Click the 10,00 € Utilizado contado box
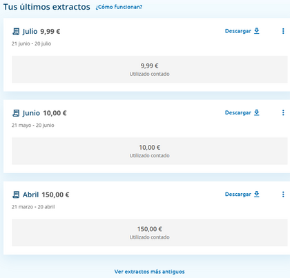Viewport: 290px width, 278px height. 150,151
